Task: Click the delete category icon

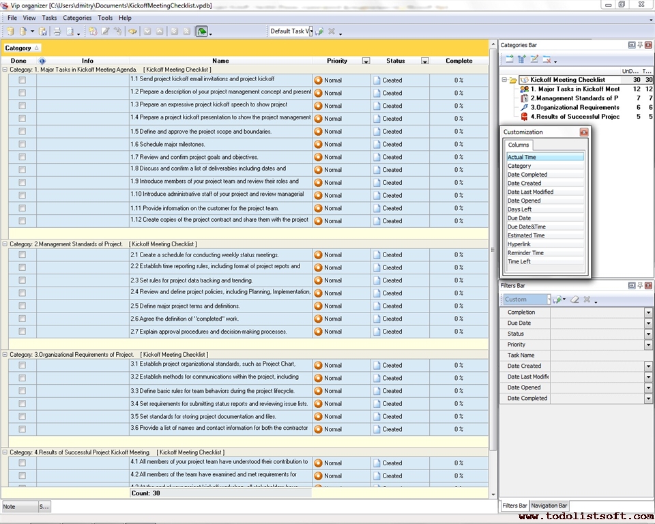Action: pos(547,60)
